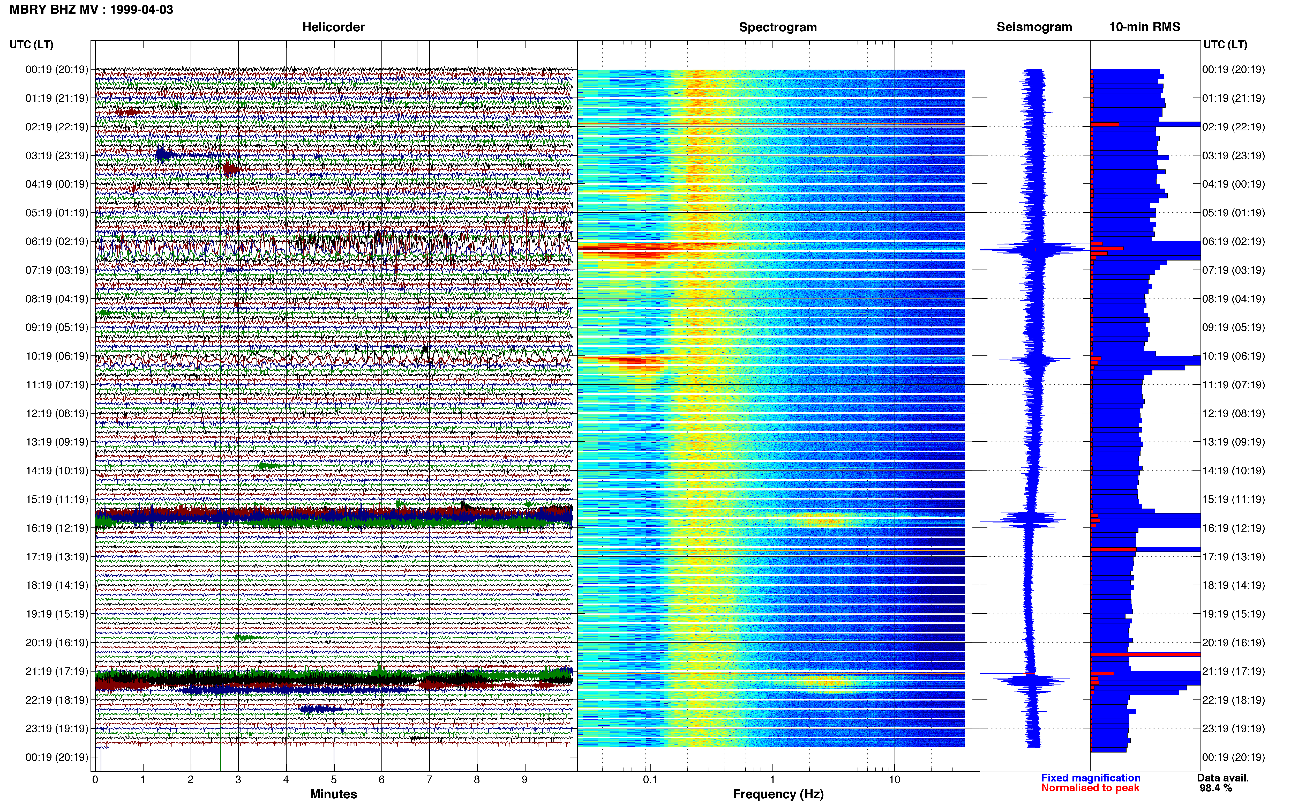Click helicorder-side time label 21:19 (17:19)
The height and width of the screenshot is (812, 1298).
(x=57, y=671)
